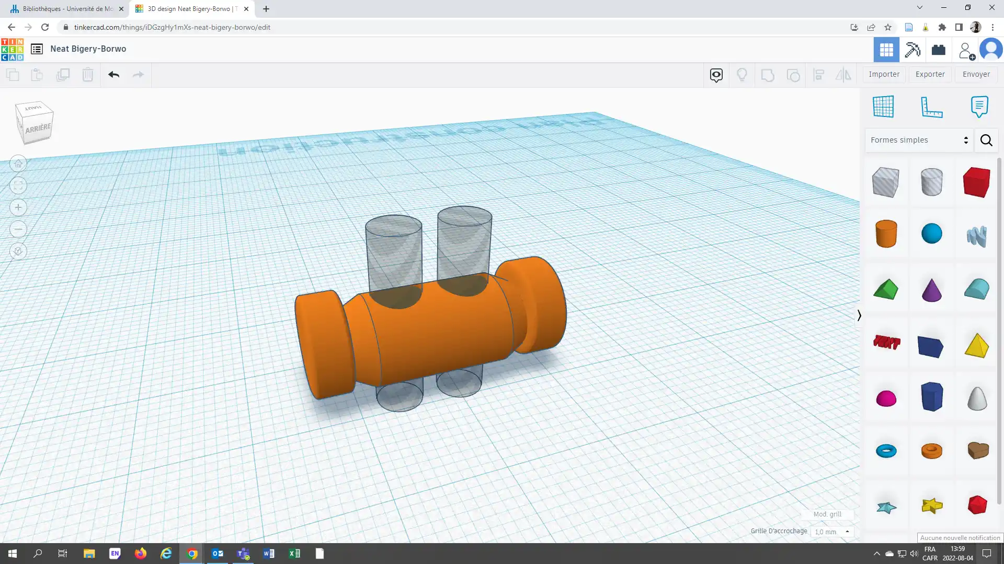Zoom out with the minus button
The image size is (1004, 564).
point(18,229)
